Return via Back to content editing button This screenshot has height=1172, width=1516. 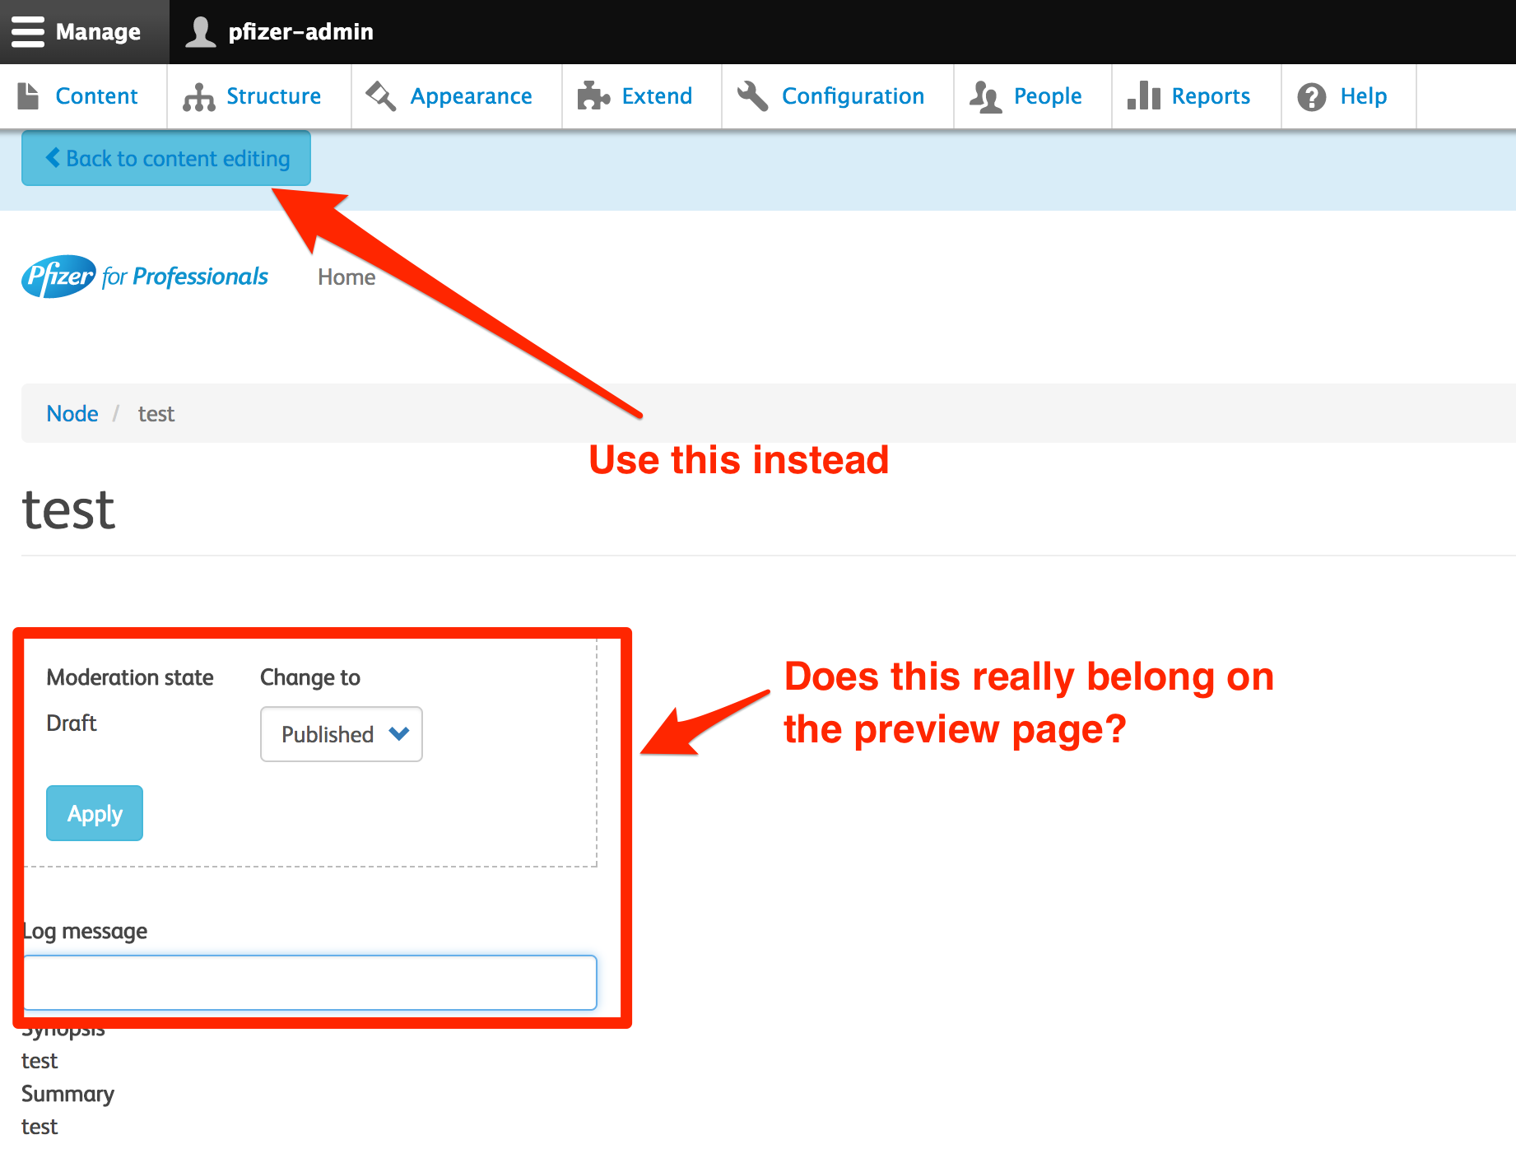[166, 158]
